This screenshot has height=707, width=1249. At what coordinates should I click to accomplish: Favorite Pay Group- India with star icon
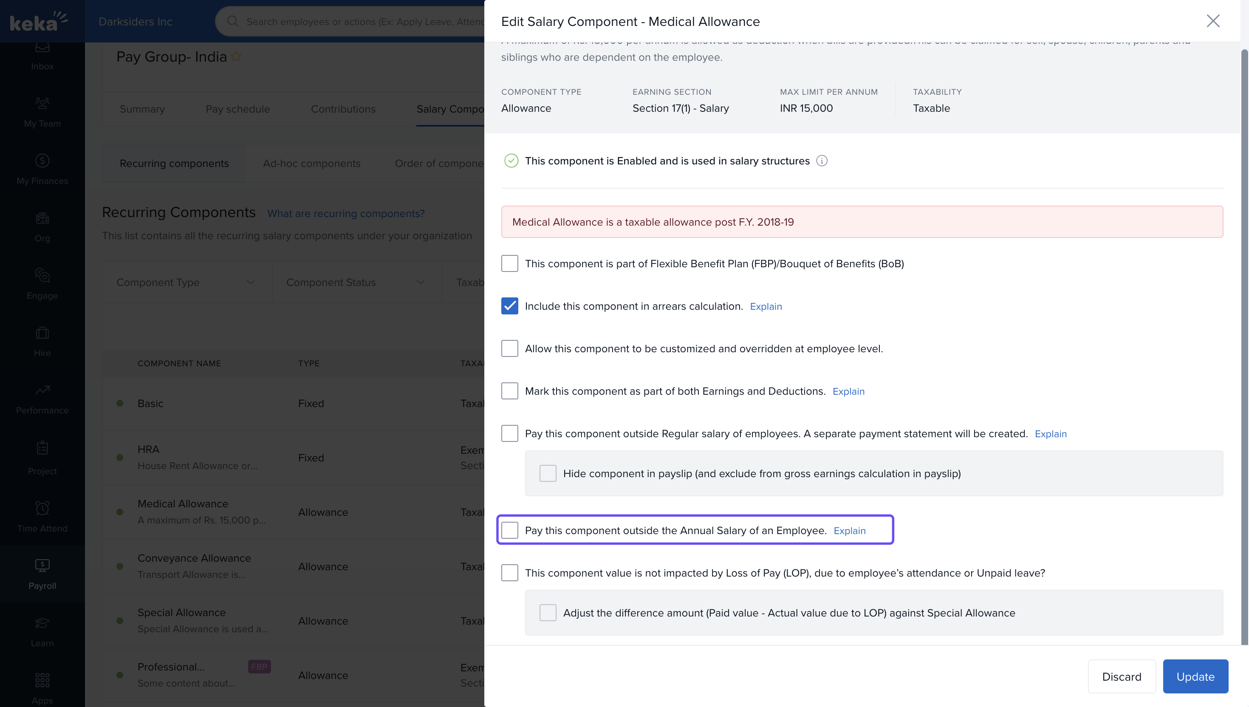[x=236, y=57]
